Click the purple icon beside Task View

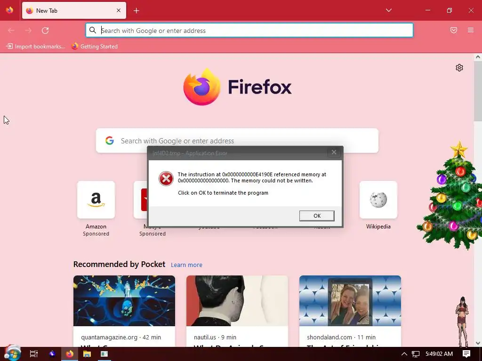click(52, 354)
